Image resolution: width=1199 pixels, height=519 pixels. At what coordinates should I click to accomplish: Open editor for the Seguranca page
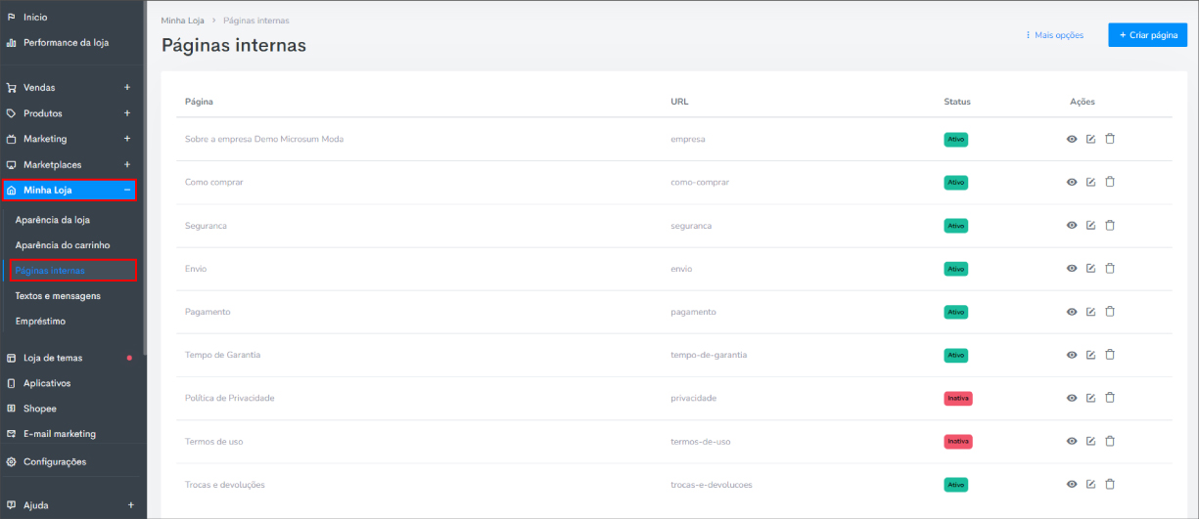(x=1090, y=225)
